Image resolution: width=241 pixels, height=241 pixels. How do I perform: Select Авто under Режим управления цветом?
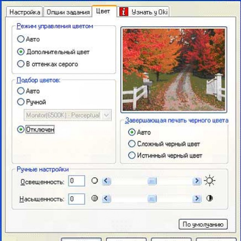21,39
